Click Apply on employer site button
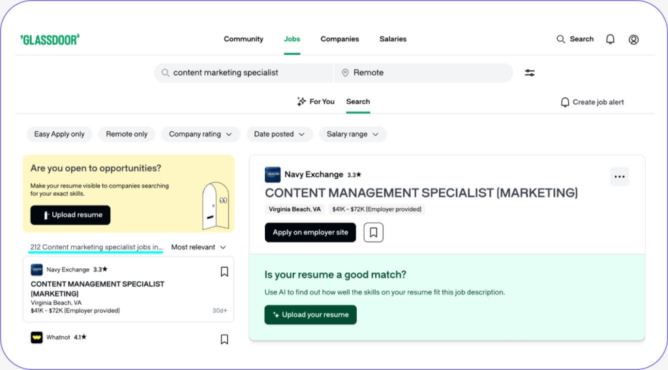 pos(310,232)
